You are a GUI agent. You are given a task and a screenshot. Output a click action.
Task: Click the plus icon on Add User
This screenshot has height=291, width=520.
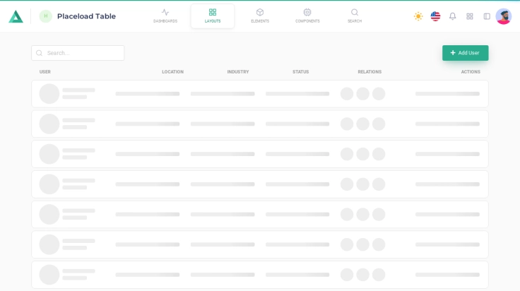point(453,53)
